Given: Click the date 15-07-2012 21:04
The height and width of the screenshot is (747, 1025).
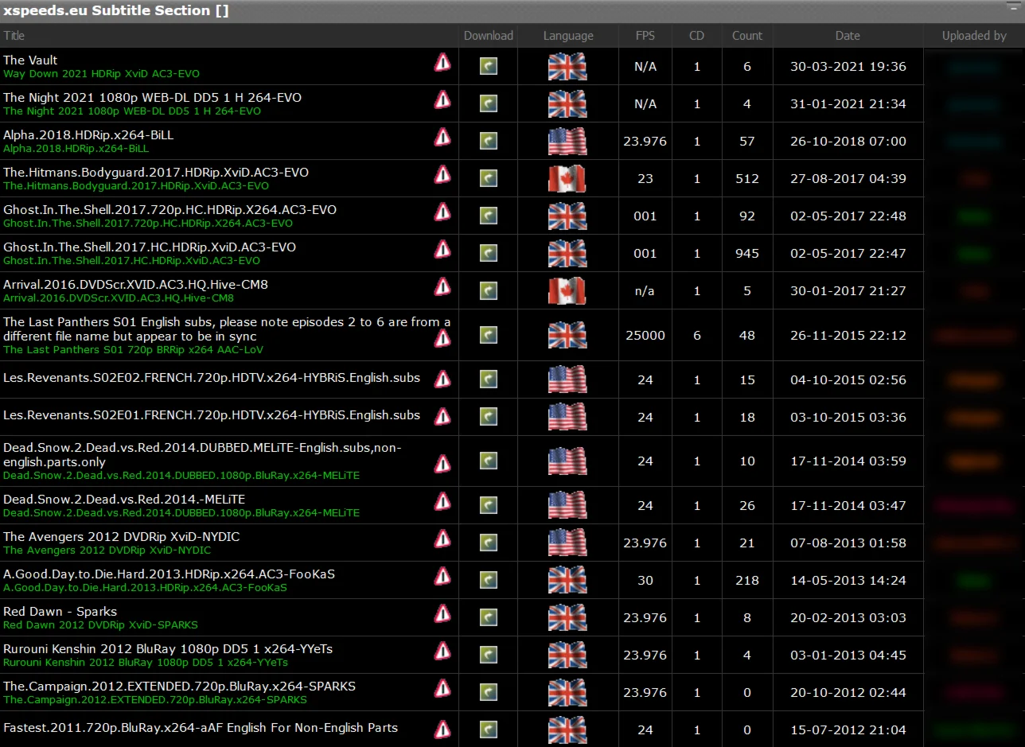Looking at the screenshot, I should [848, 729].
